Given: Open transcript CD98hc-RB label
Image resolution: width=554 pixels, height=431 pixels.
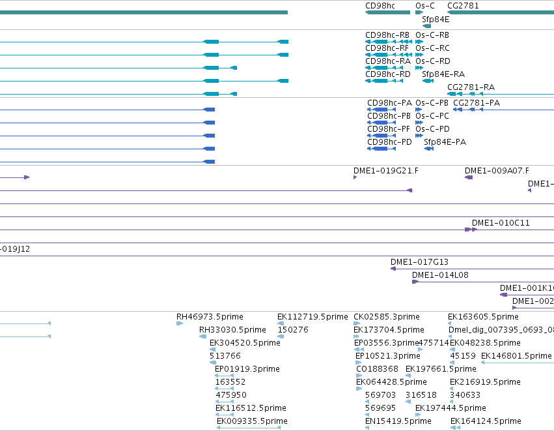Looking at the screenshot, I should [387, 35].
